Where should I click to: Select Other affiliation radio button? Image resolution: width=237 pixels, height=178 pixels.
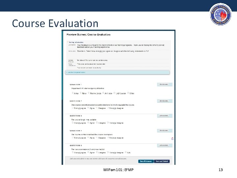(x=128, y=93)
